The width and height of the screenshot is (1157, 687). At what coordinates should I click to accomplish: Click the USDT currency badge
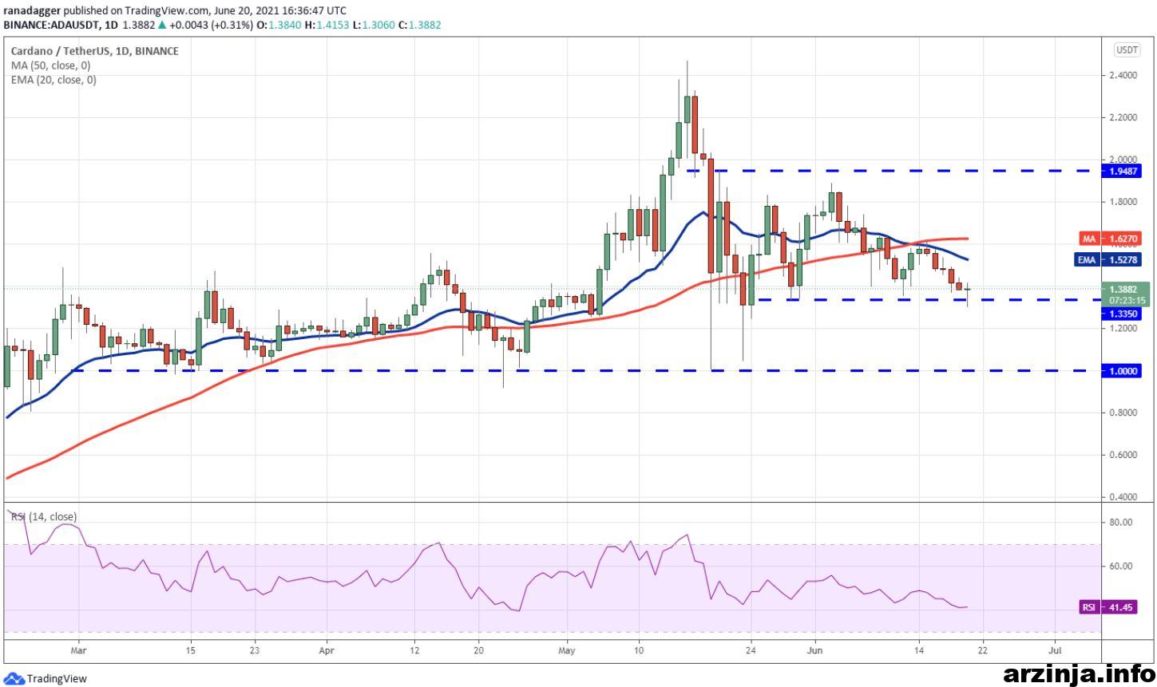pyautogui.click(x=1127, y=49)
